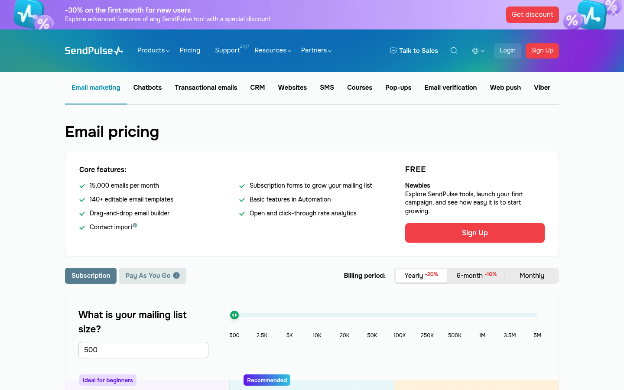Open the Pricing page link
The image size is (624, 390).
[190, 50]
